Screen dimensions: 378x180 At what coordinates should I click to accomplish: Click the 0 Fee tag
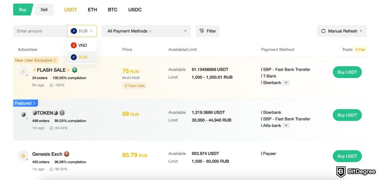click(360, 50)
